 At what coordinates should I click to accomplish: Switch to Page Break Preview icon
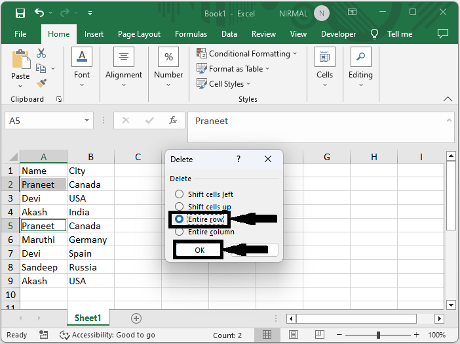coord(320,335)
